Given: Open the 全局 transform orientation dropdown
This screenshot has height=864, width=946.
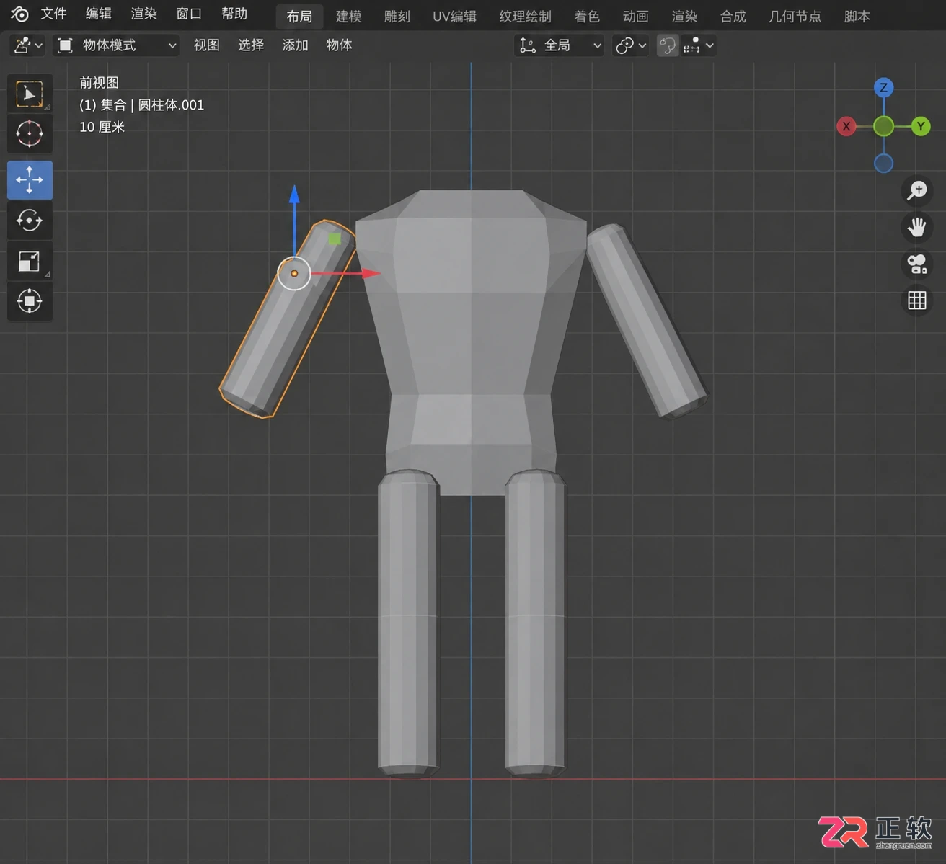Looking at the screenshot, I should tap(560, 45).
